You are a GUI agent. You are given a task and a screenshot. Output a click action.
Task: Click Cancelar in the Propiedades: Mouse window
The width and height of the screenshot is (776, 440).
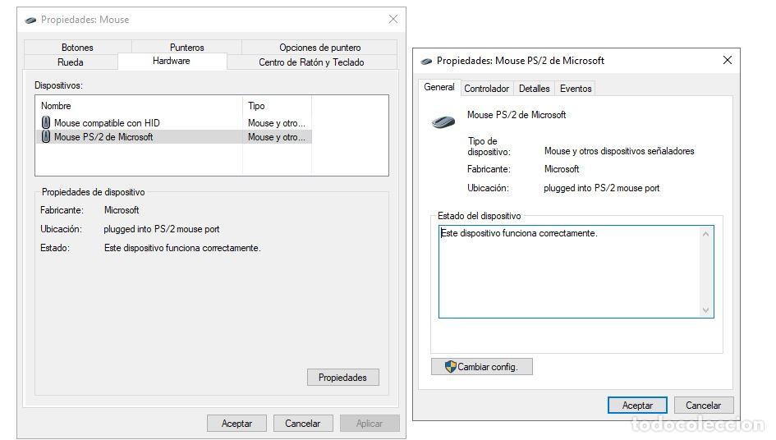pos(303,424)
